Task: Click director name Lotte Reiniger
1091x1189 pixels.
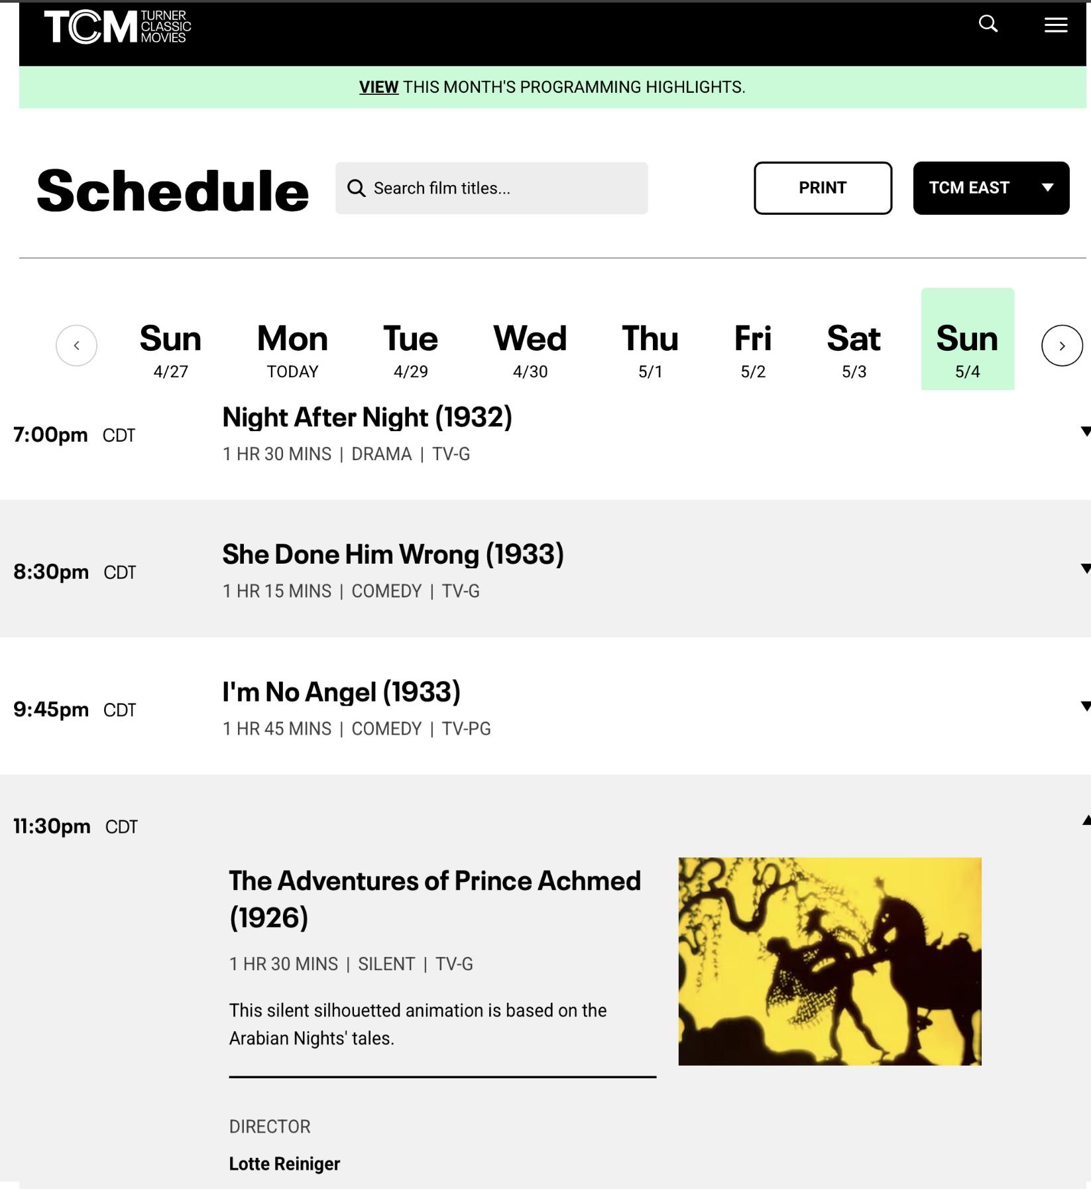Action: [284, 1164]
